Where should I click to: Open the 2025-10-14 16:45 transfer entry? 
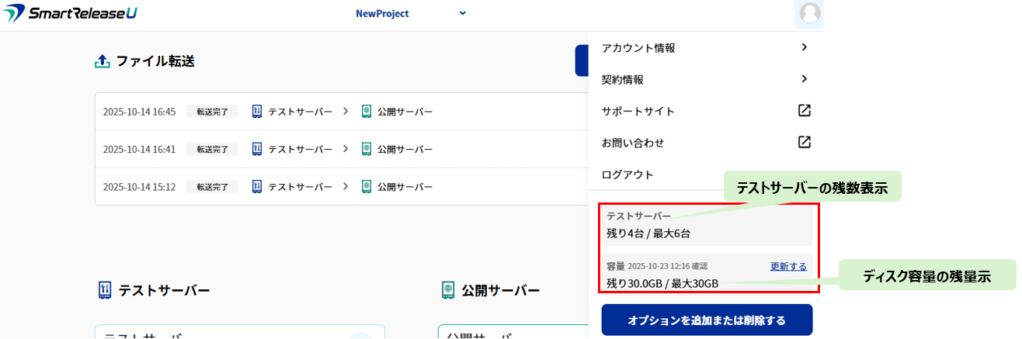[139, 112]
